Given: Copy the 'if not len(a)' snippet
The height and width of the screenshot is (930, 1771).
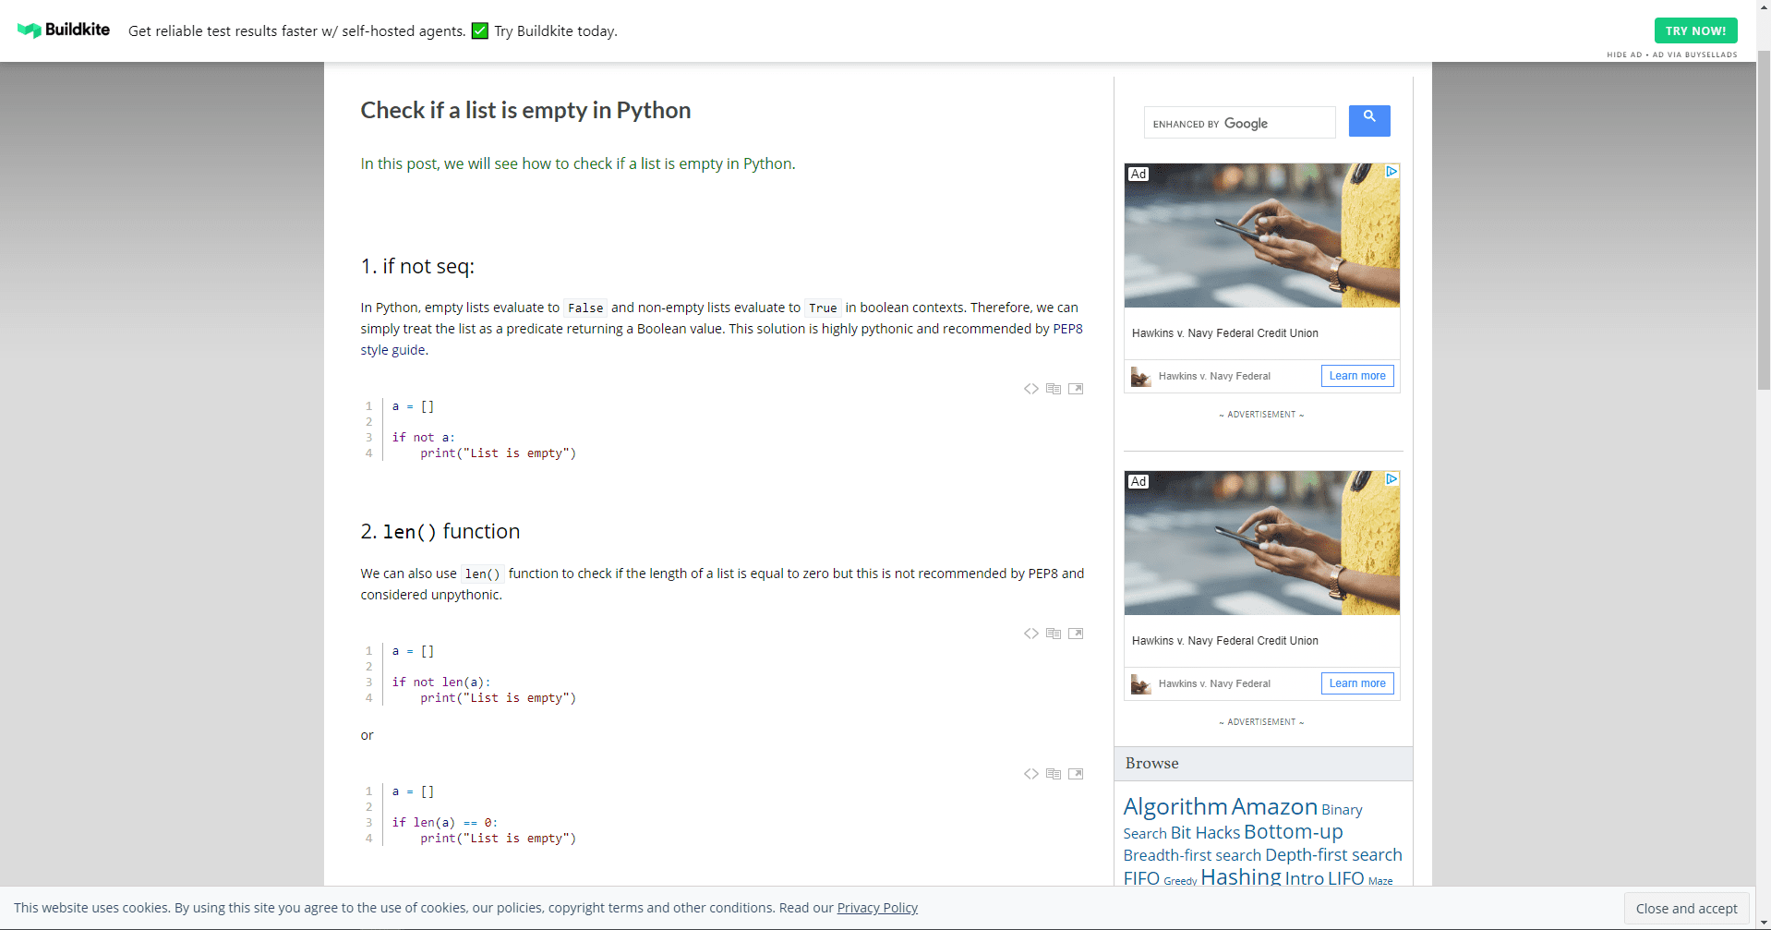Looking at the screenshot, I should click(x=1053, y=634).
